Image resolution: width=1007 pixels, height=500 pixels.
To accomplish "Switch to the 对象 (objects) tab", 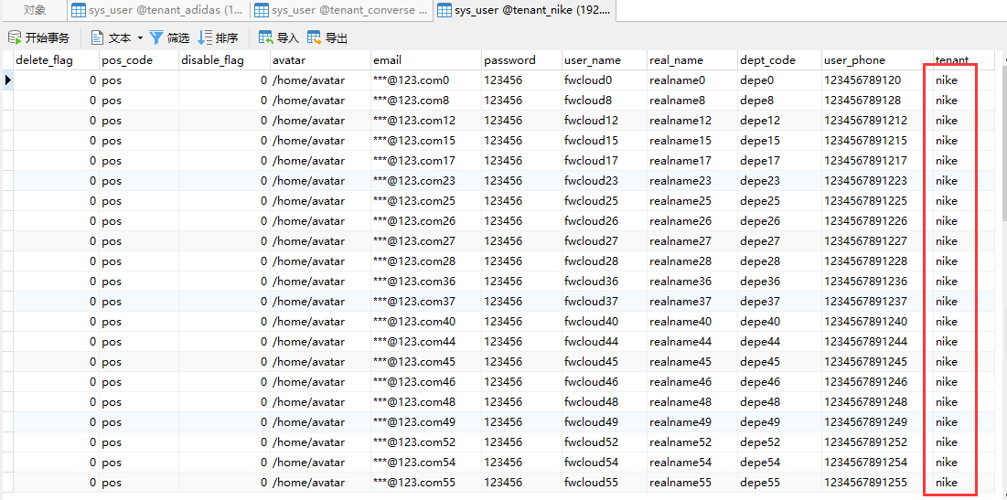I will [35, 10].
